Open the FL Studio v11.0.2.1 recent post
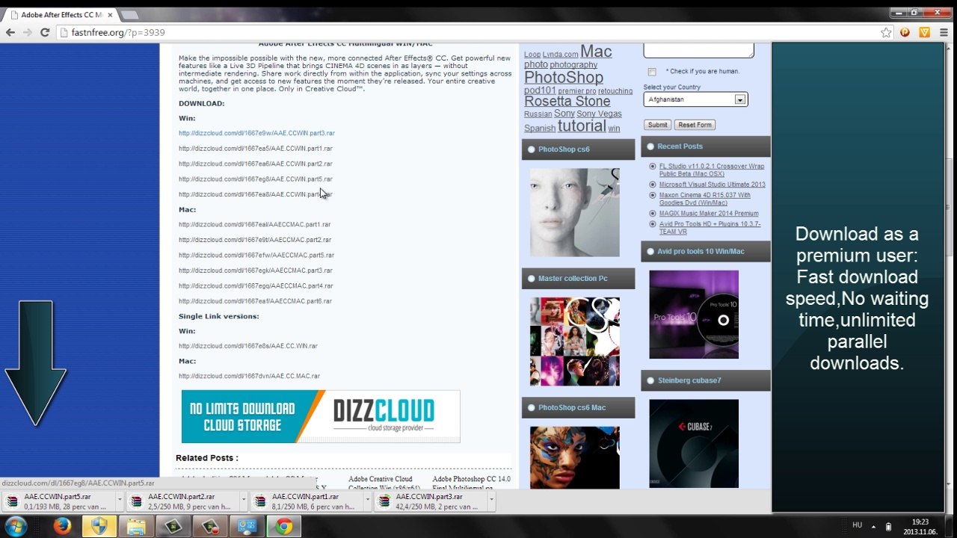 (x=711, y=170)
